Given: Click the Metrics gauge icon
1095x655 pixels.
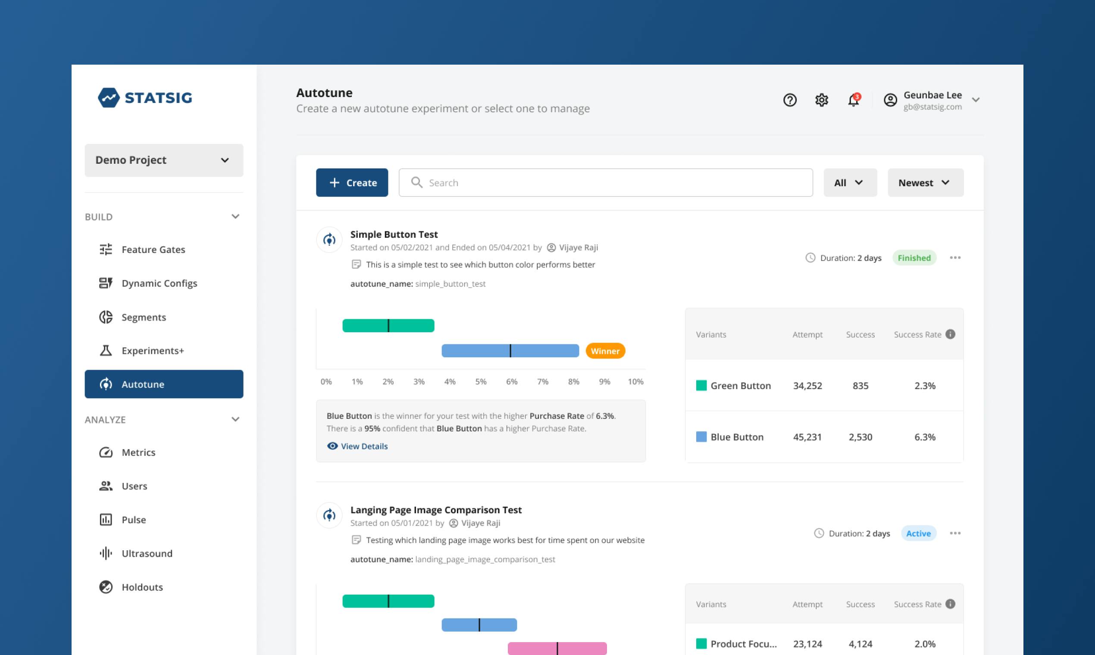Looking at the screenshot, I should (x=106, y=452).
